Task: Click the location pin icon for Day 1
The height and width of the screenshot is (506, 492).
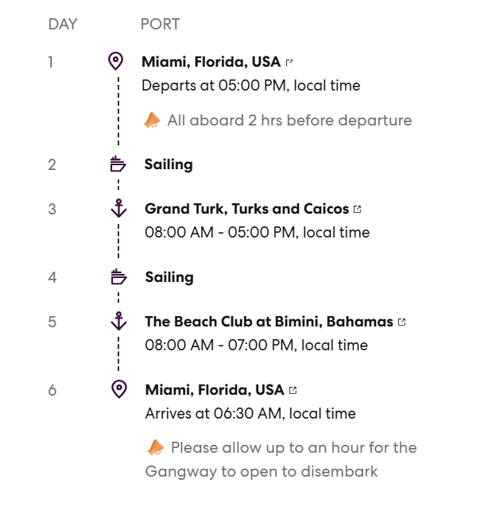Action: 115,61
